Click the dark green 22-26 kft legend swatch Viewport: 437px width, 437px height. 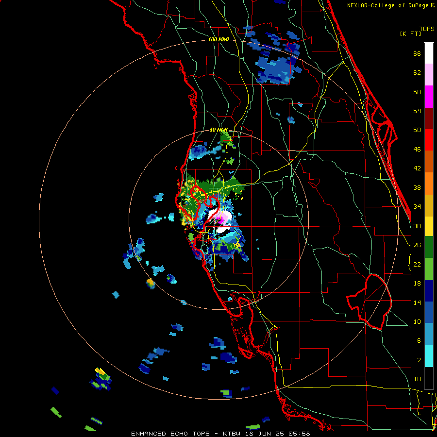[429, 247]
